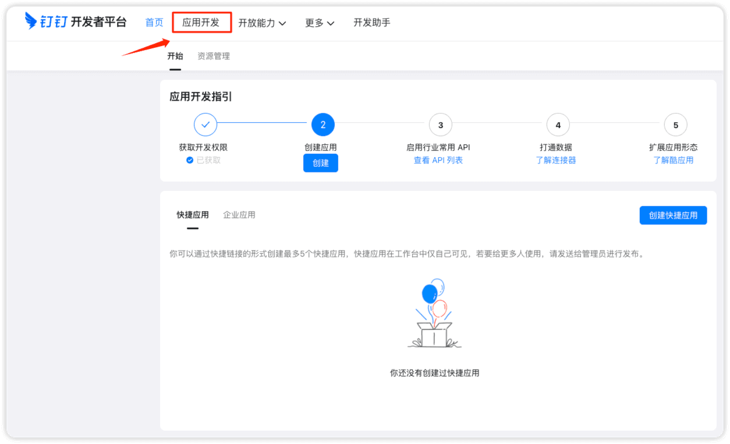Click the 打通数据 step label
The image size is (730, 444).
pos(556,147)
